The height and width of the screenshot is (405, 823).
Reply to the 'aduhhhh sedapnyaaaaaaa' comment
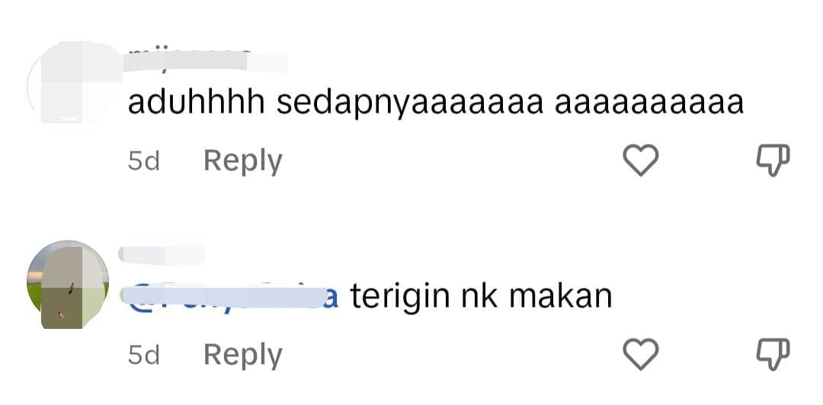tap(243, 161)
